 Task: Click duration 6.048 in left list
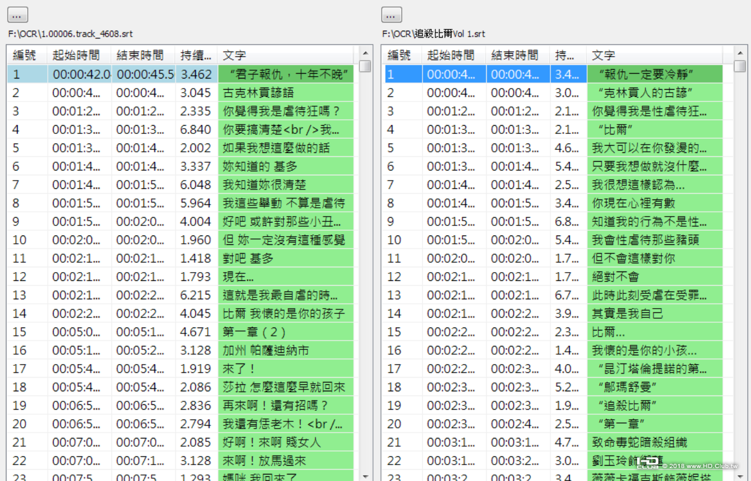(x=196, y=185)
